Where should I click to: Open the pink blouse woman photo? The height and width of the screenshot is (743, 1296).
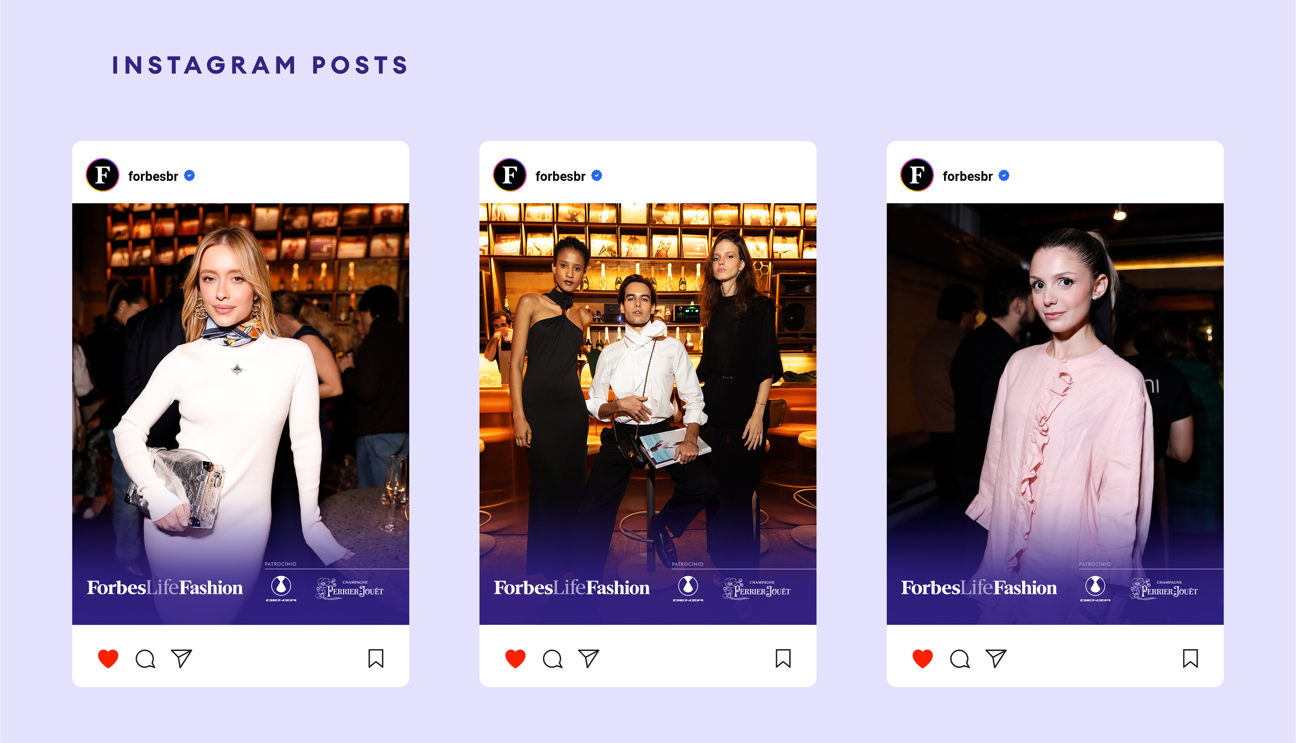click(1055, 414)
